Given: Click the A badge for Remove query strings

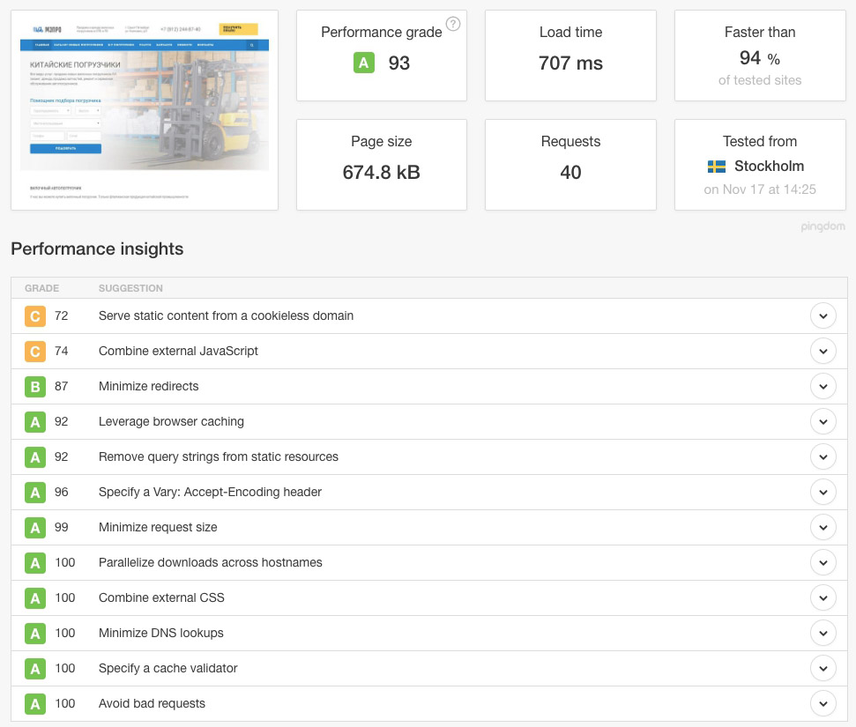Looking at the screenshot, I should point(35,456).
